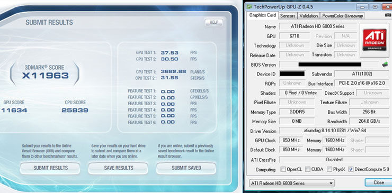Click the ATI CrossFire field showing Disabled

tap(334, 159)
